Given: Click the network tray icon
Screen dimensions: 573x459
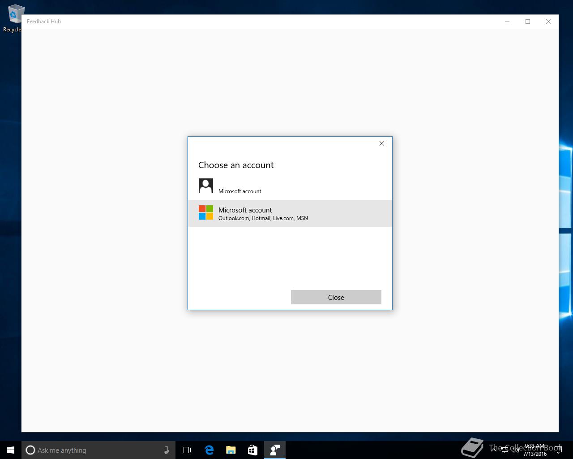Looking at the screenshot, I should [504, 450].
